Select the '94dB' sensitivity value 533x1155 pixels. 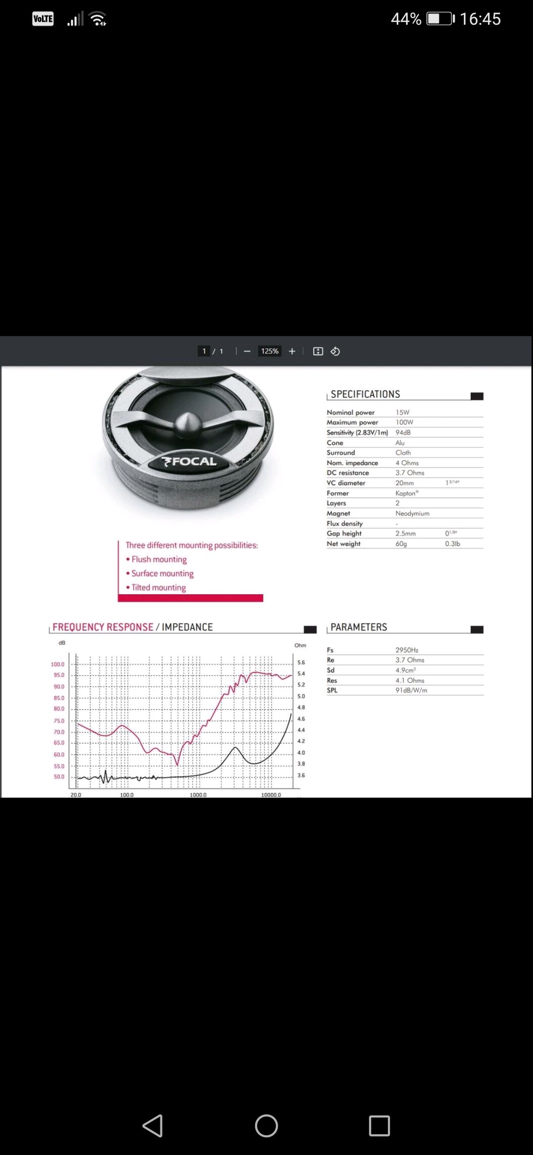[x=403, y=432]
